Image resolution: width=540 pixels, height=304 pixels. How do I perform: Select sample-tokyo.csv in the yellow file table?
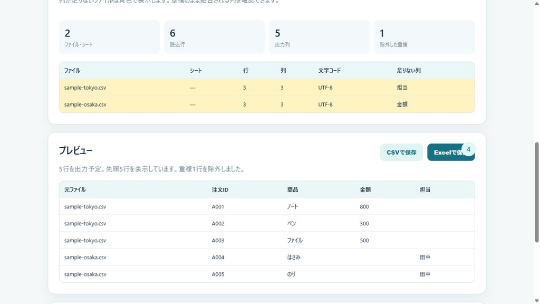pyautogui.click(x=85, y=88)
